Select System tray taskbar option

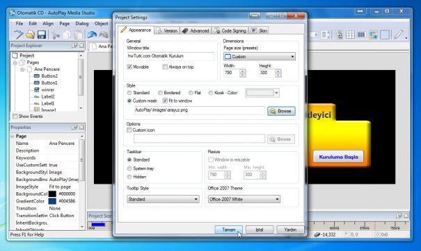(129, 168)
